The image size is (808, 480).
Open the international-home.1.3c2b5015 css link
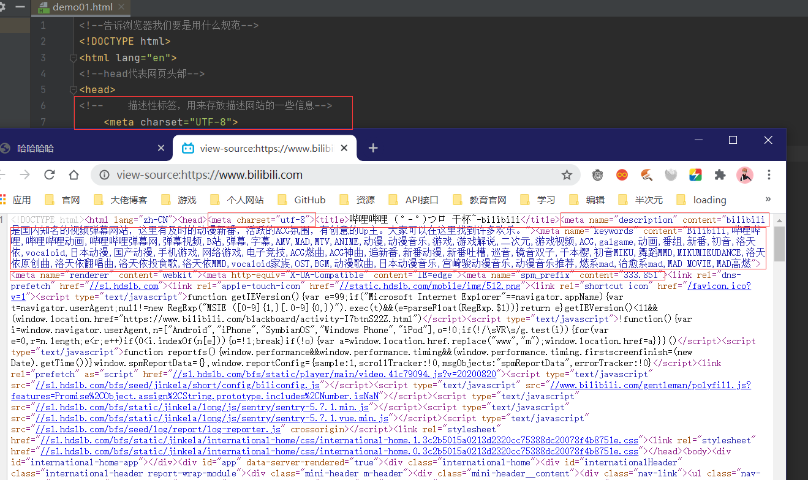339,440
